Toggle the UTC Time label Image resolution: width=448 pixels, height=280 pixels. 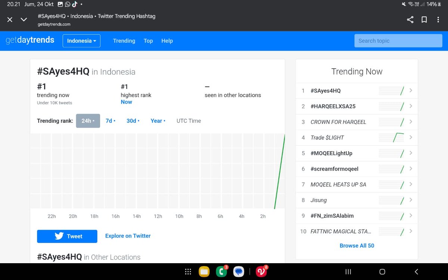click(x=189, y=121)
